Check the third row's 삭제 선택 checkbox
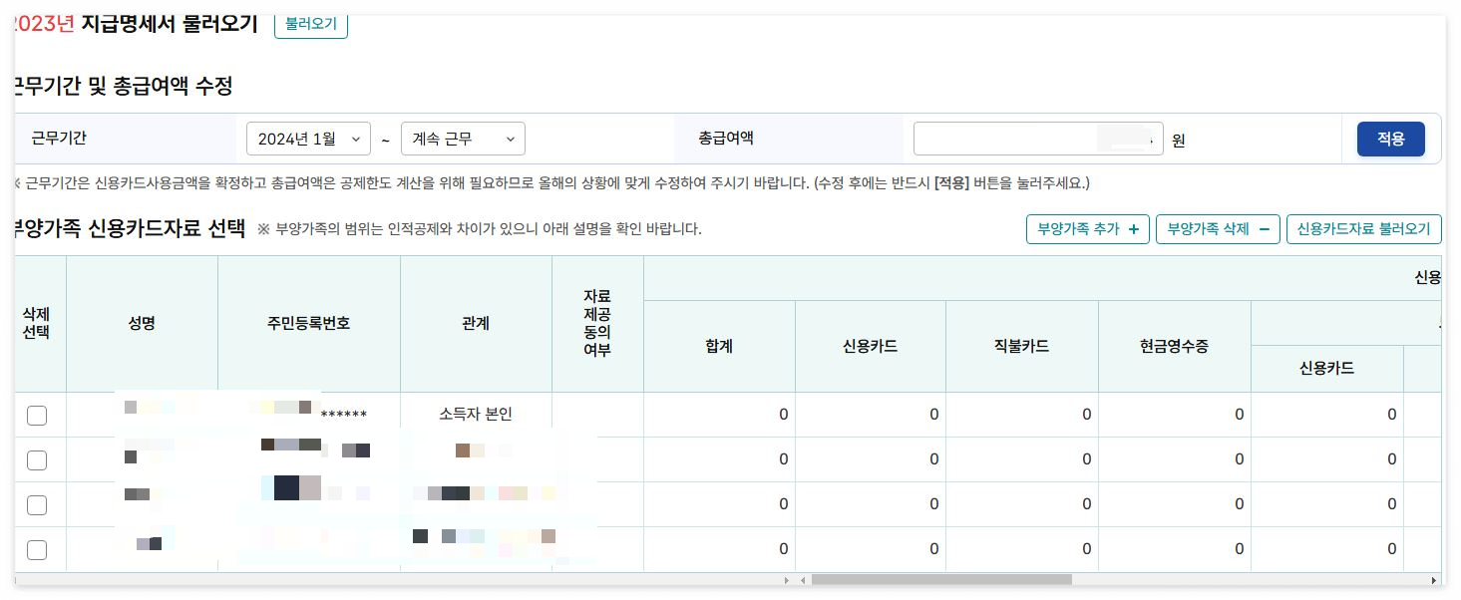The height and width of the screenshot is (600, 1461). point(37,504)
